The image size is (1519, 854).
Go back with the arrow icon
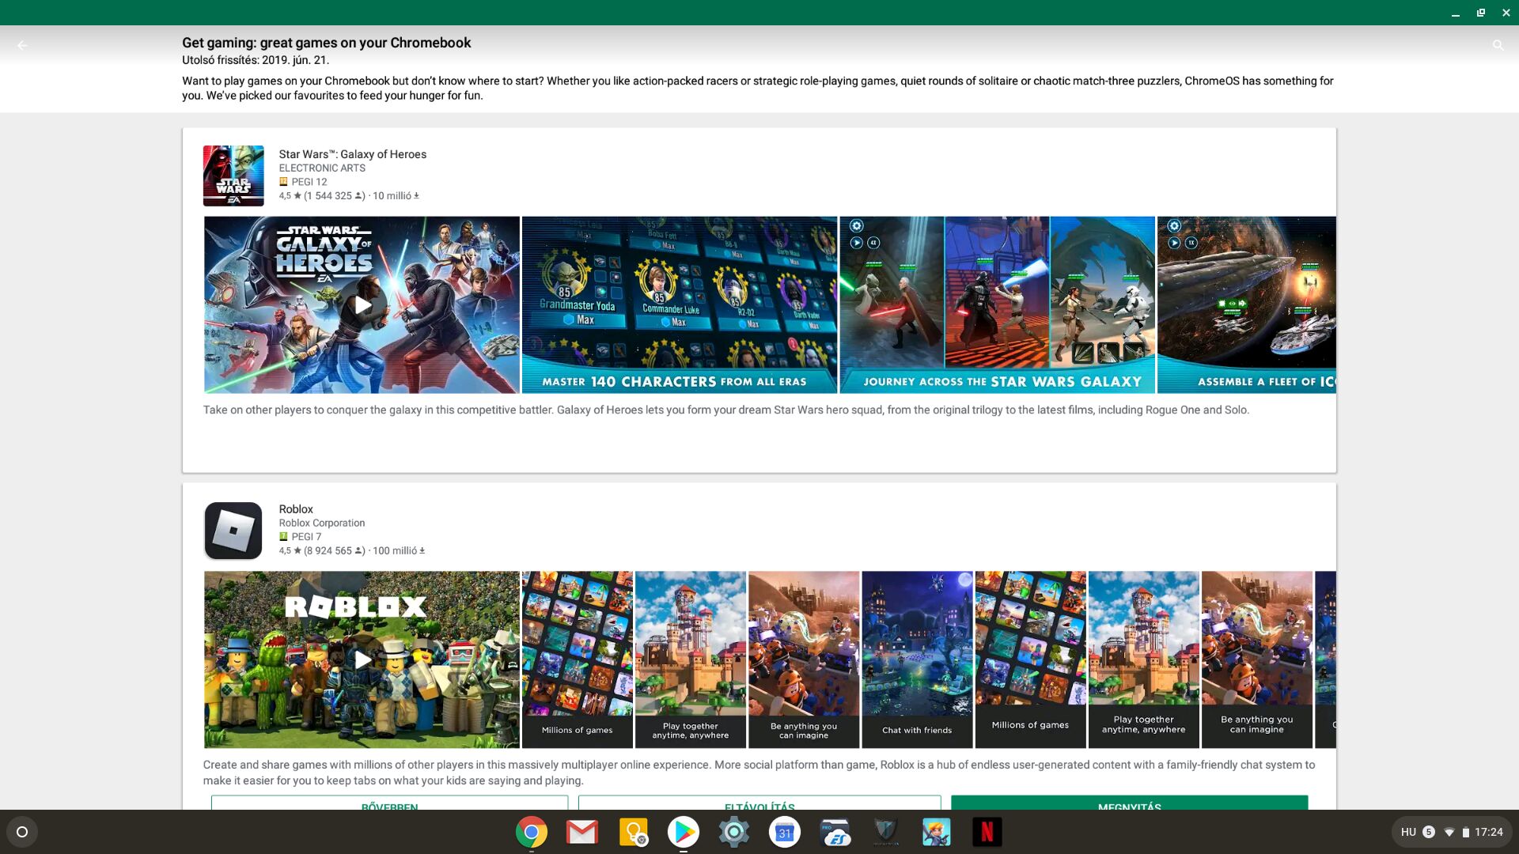pos(22,45)
